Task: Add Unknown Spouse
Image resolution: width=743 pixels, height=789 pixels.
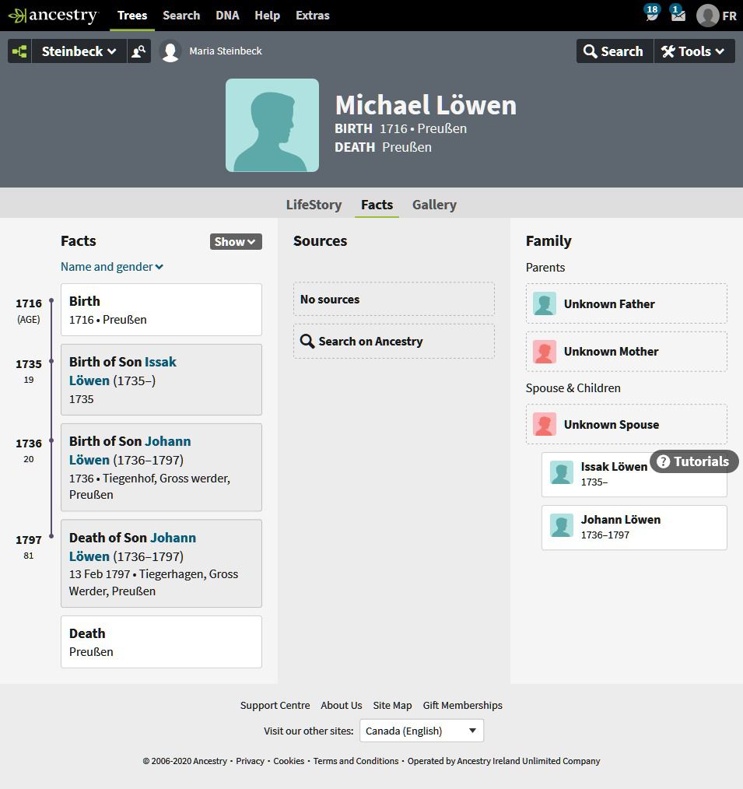Action: [626, 424]
